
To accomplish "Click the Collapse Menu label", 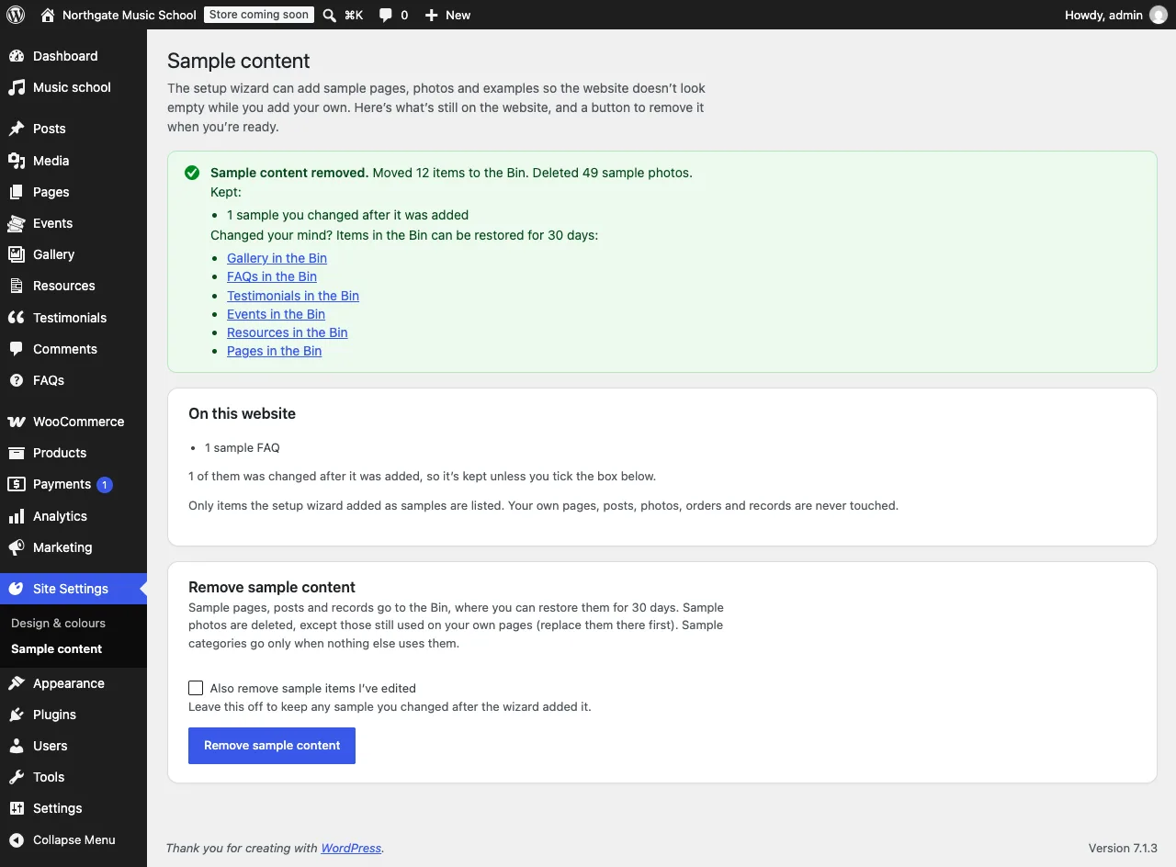I will click(74, 839).
